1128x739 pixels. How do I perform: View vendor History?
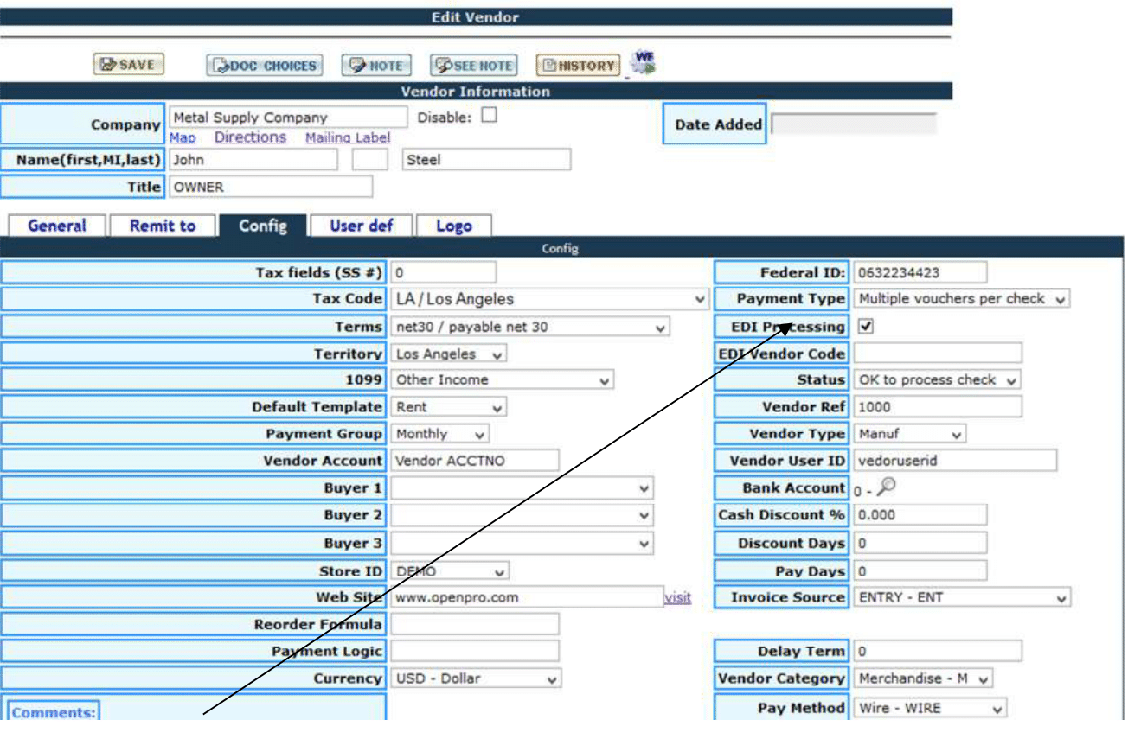(x=578, y=66)
